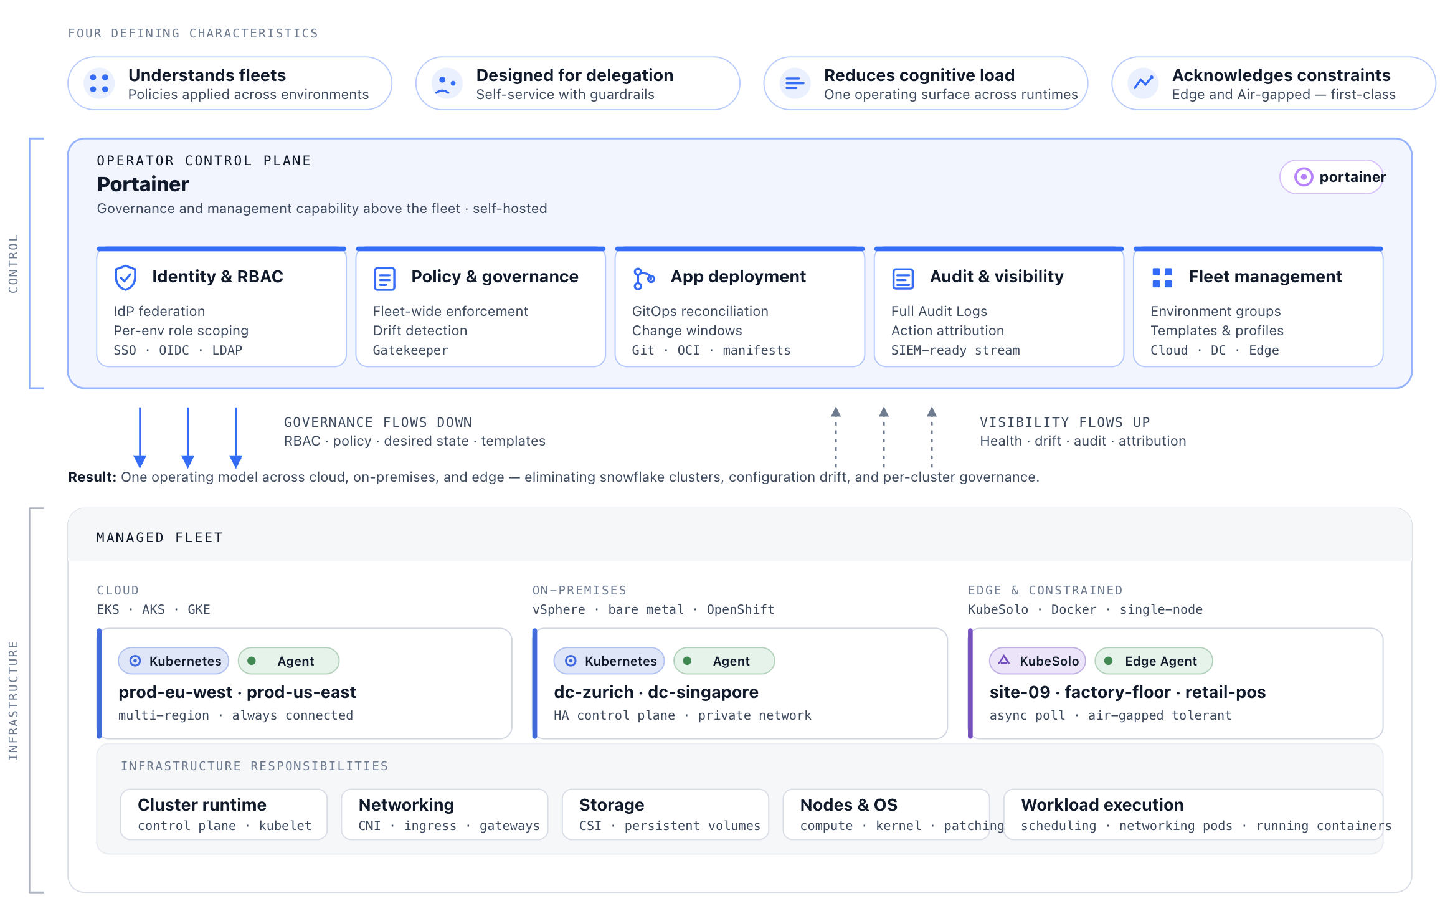
Task: Click the SIEM-ready stream text
Action: [x=955, y=350]
